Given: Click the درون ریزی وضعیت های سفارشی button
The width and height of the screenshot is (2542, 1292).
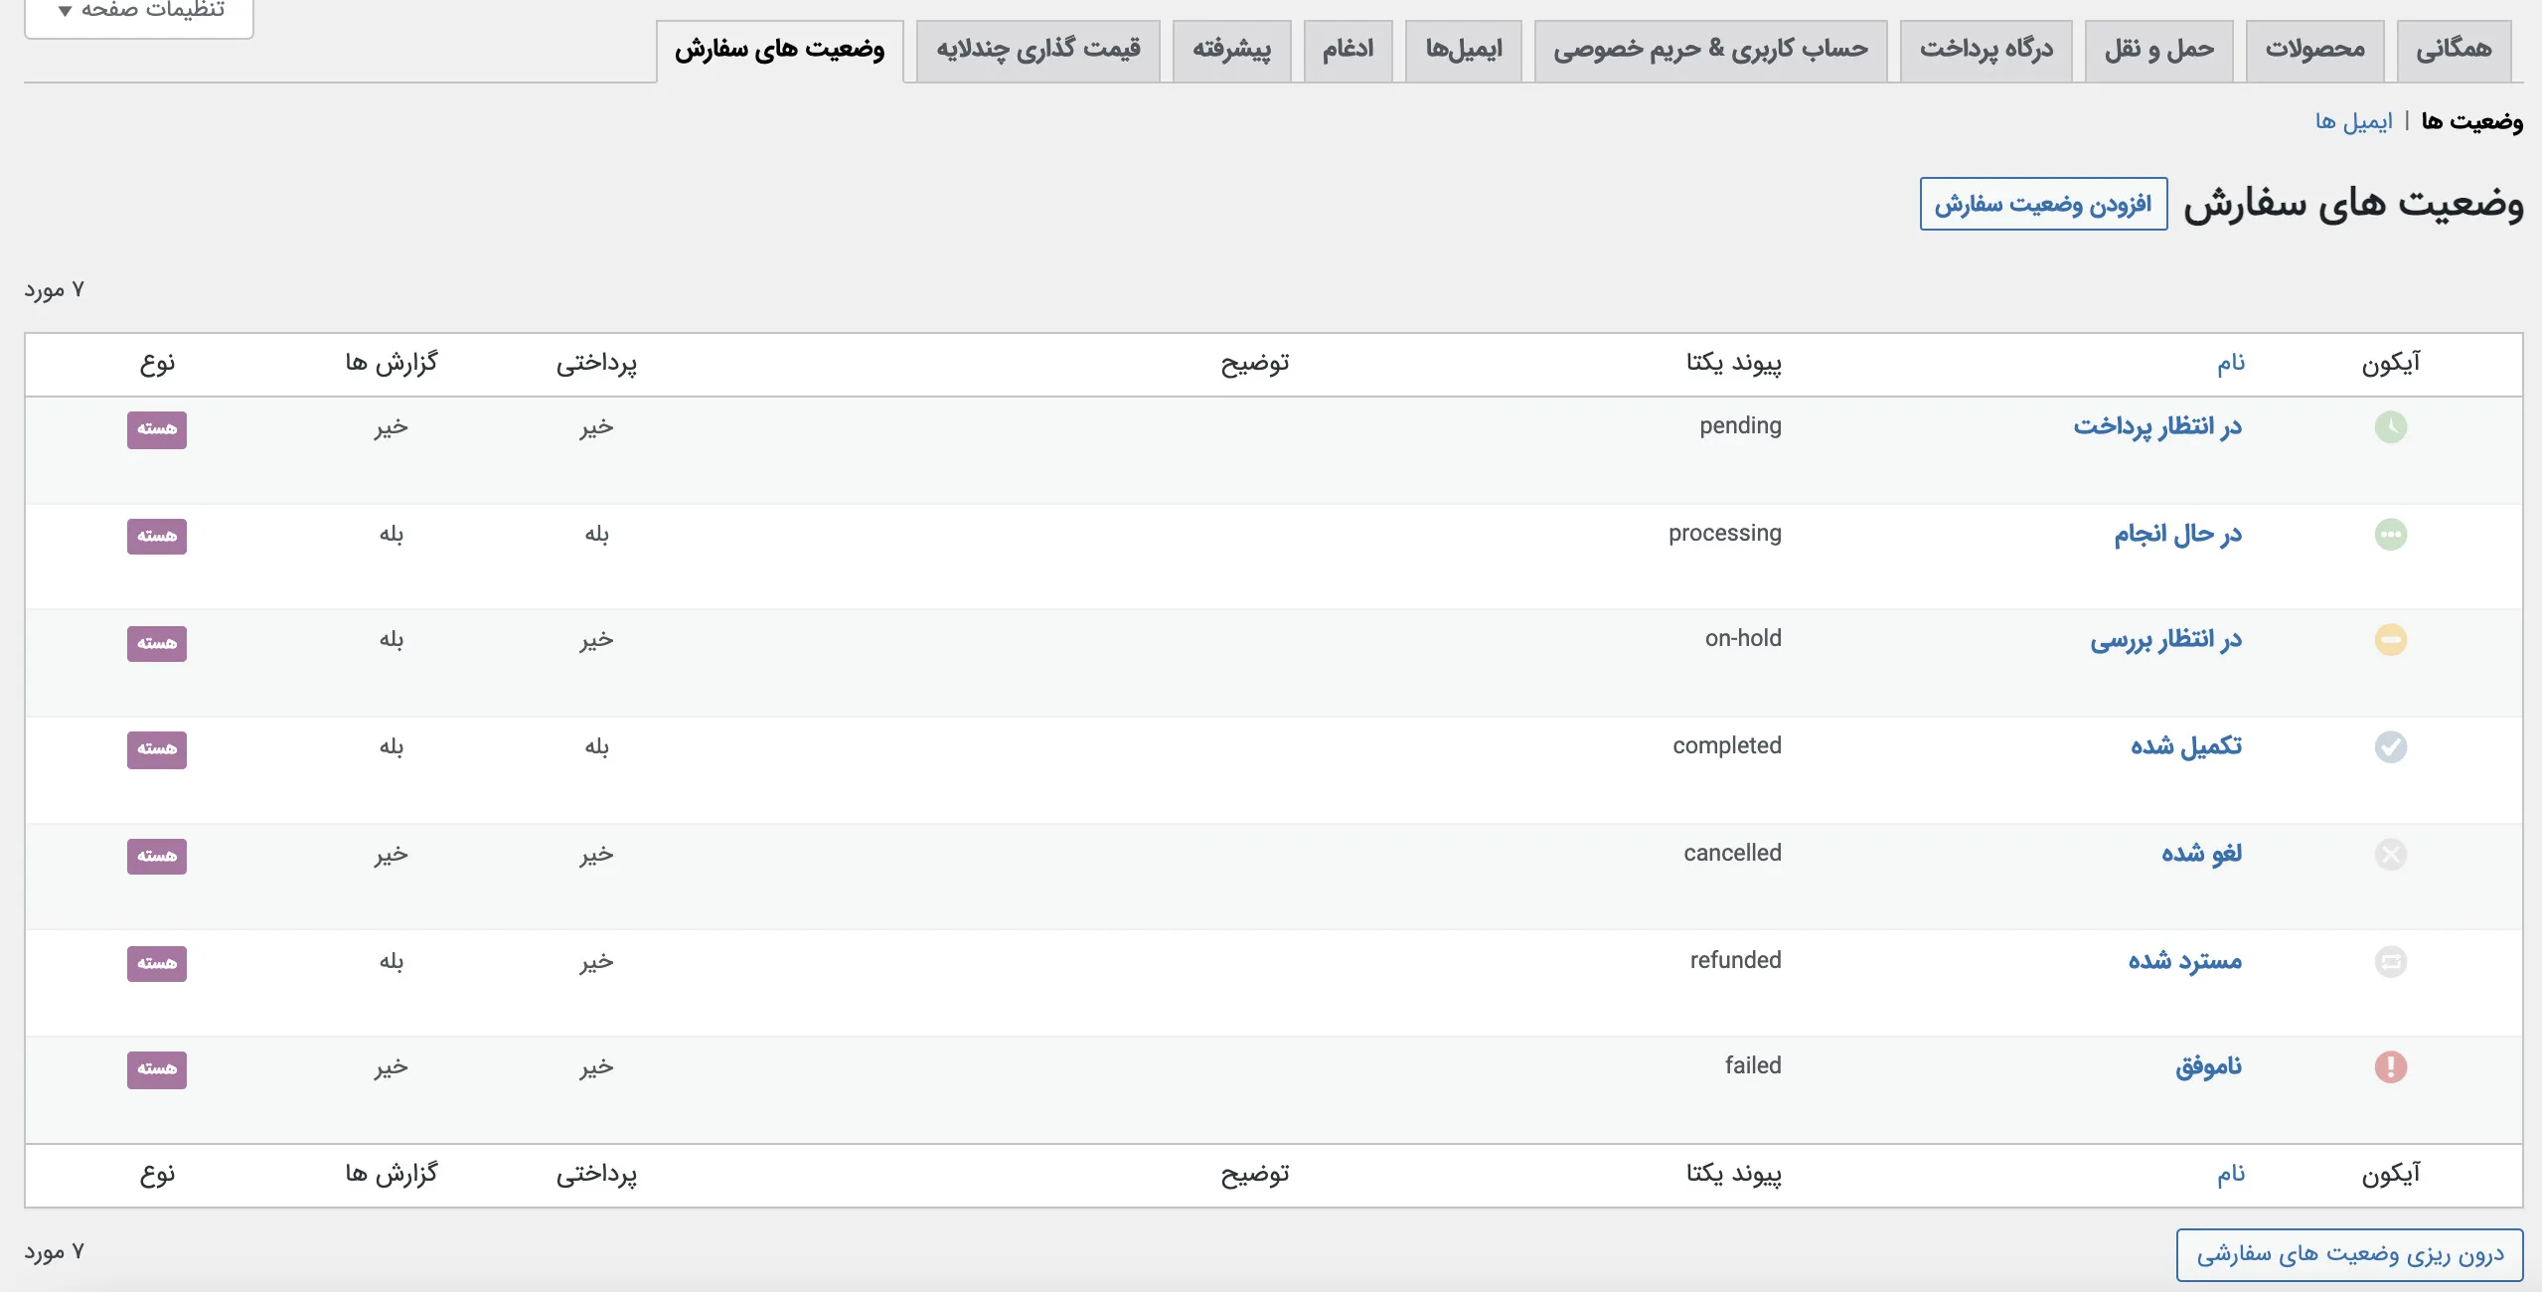Looking at the screenshot, I should 2349,1255.
